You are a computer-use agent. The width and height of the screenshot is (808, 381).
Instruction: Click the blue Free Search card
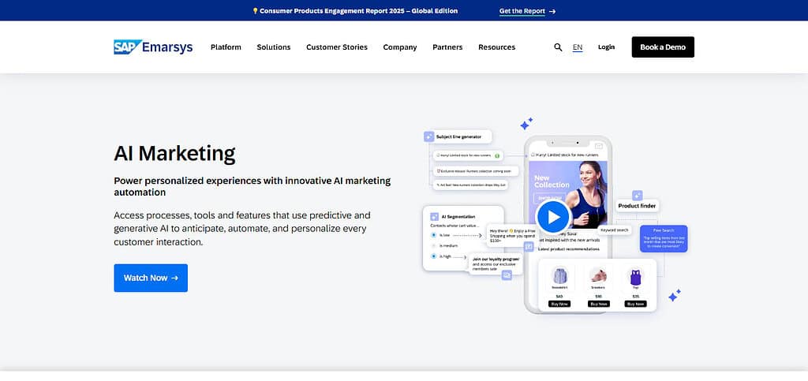point(663,238)
